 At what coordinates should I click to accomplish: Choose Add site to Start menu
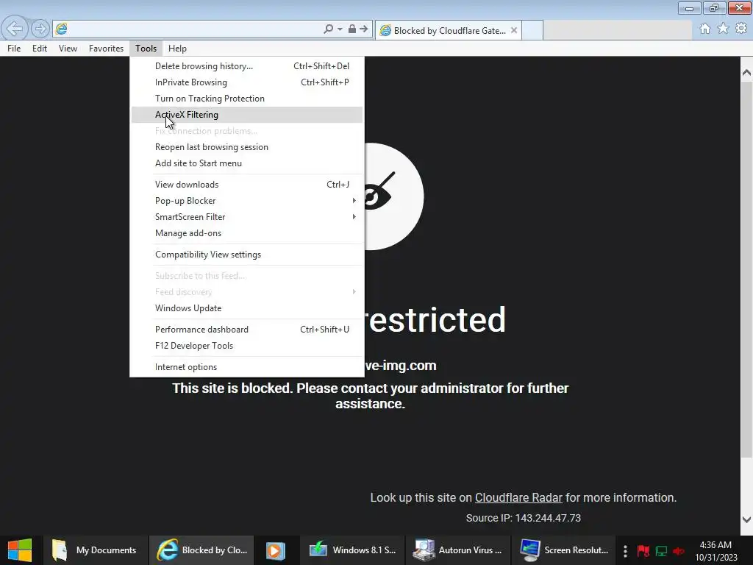(x=247, y=163)
